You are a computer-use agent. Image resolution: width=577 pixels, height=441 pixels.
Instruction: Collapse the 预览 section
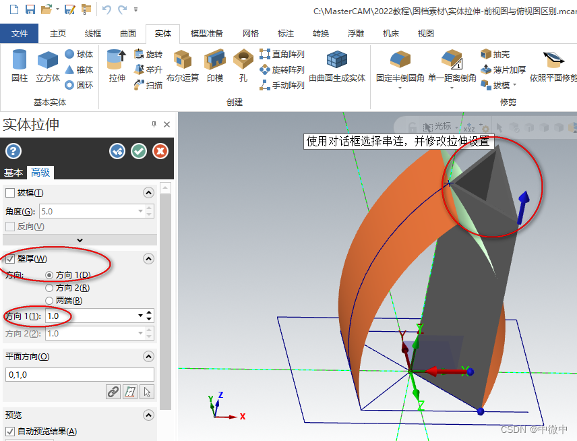[x=148, y=415]
